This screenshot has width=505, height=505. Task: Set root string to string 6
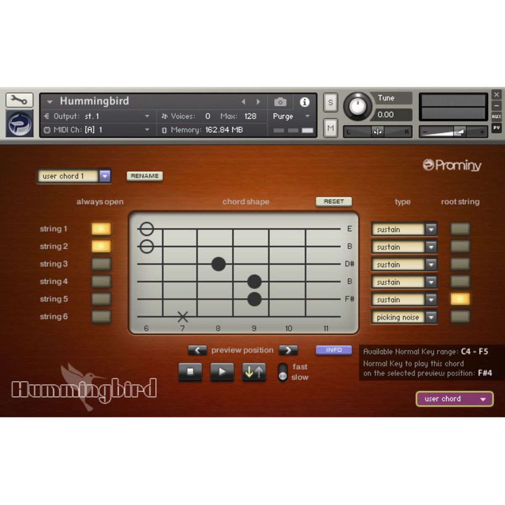(x=460, y=316)
